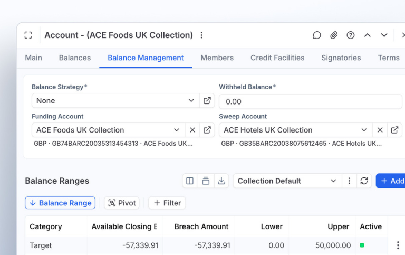Open the help question mark icon
The width and height of the screenshot is (405, 255).
point(351,35)
